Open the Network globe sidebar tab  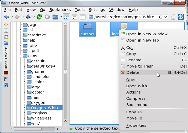coord(6,85)
